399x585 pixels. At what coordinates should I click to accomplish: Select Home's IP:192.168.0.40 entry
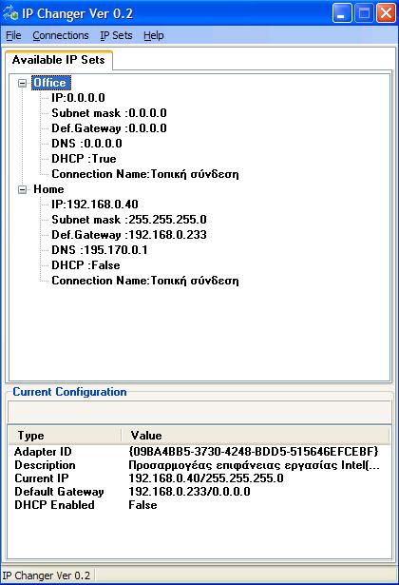95,205
